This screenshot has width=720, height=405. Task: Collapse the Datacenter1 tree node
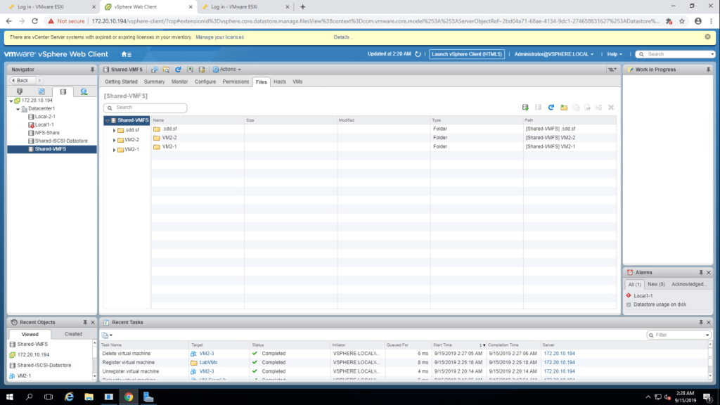pyautogui.click(x=18, y=109)
